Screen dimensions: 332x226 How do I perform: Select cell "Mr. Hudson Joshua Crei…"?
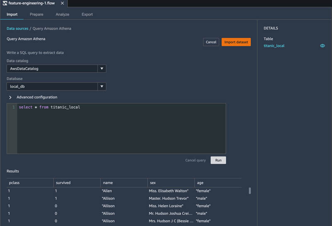[171, 213]
